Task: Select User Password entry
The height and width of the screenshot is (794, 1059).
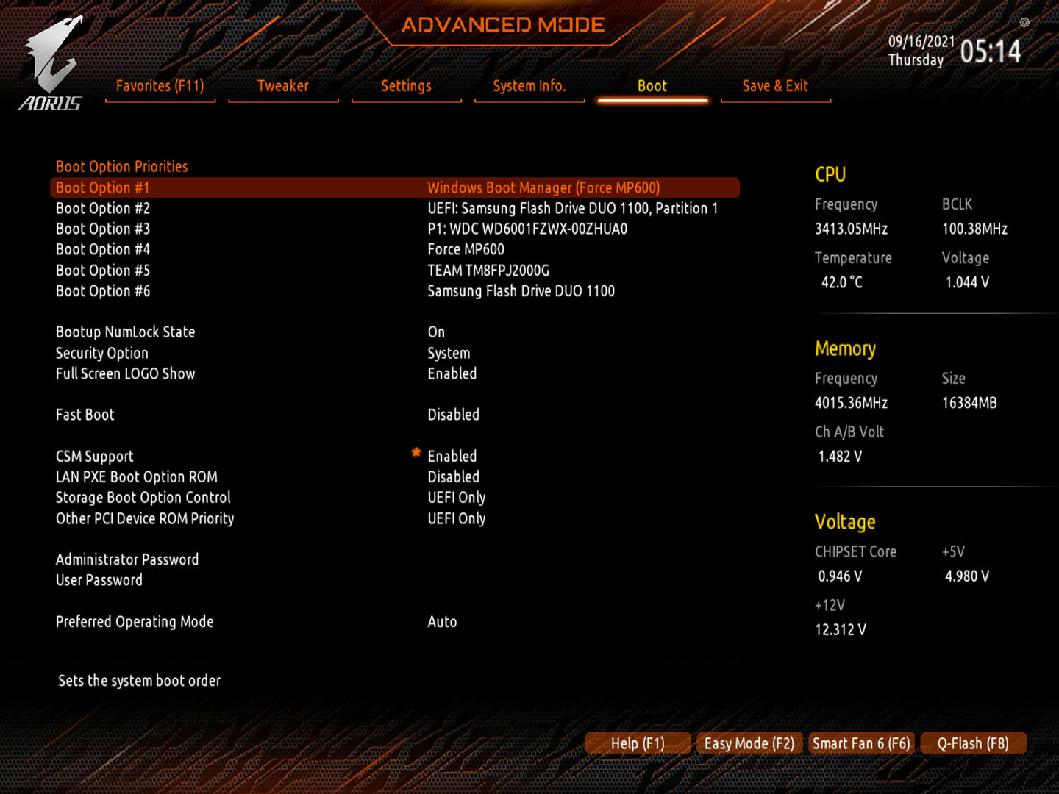Action: pos(99,580)
